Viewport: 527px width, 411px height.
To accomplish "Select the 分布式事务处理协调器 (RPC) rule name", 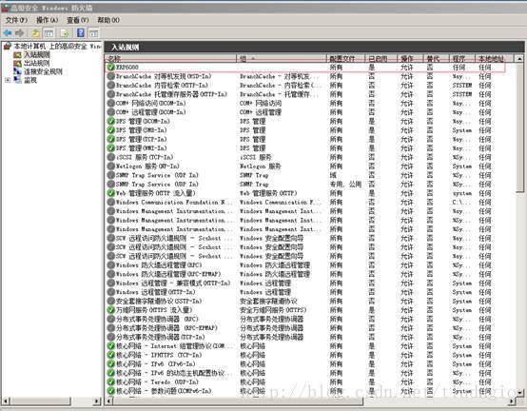I will [157, 319].
